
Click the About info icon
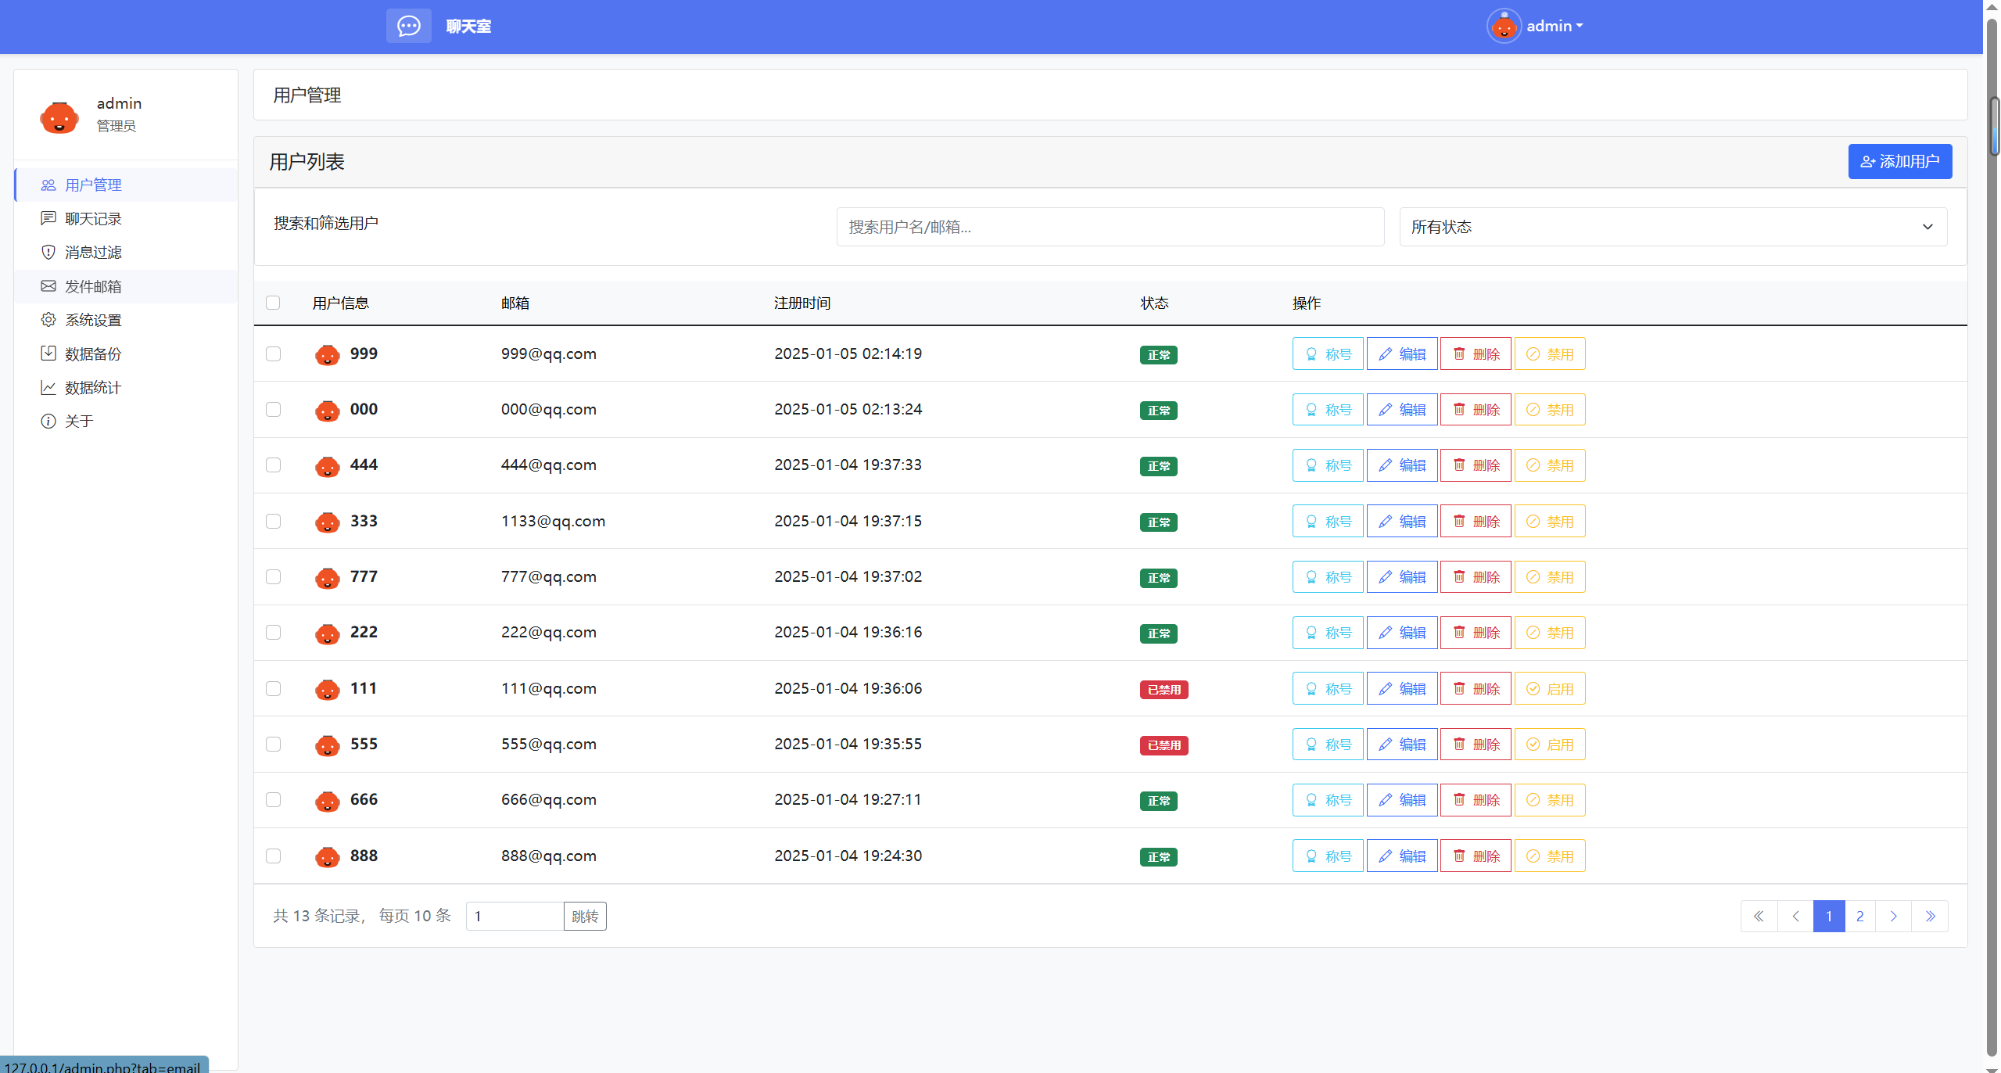48,421
